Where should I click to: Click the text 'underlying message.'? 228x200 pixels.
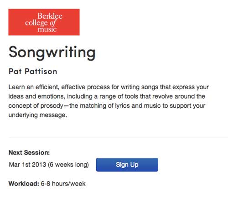[x=38, y=115]
